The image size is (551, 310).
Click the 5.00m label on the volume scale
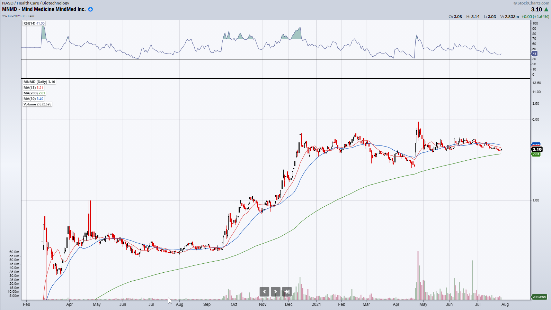(14, 296)
